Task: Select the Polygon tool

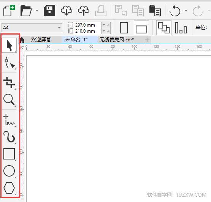Action: coord(9,188)
